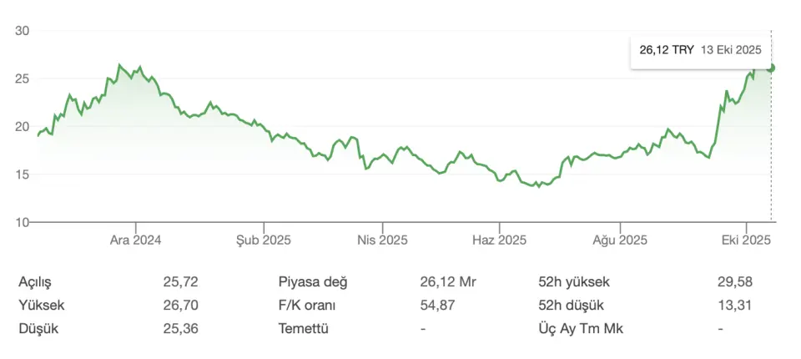Click the Nis 2025 date label
801x359 pixels.
382,240
